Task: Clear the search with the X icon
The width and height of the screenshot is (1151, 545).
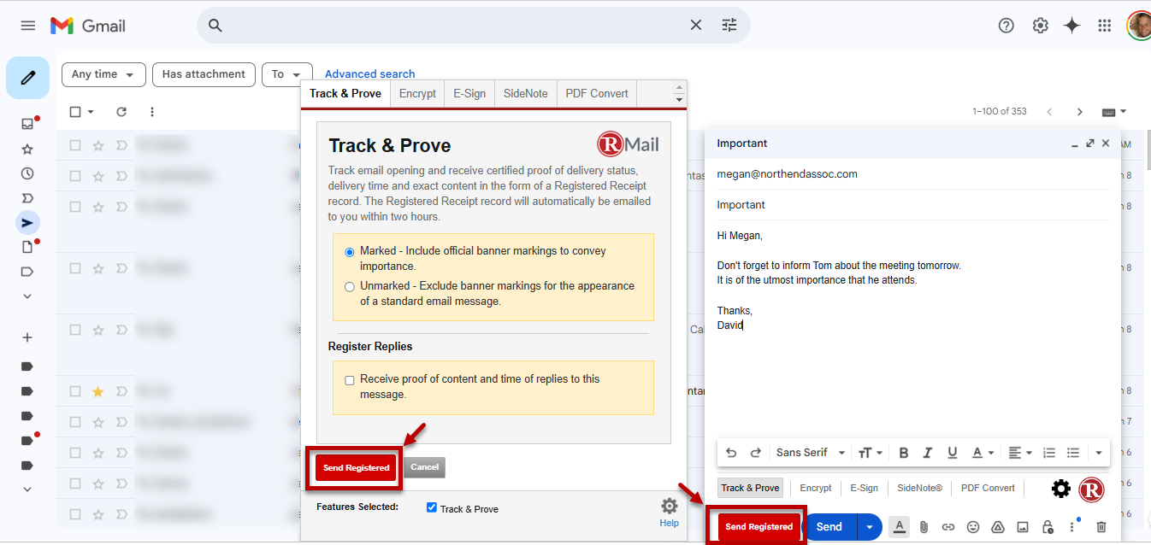Action: (696, 26)
